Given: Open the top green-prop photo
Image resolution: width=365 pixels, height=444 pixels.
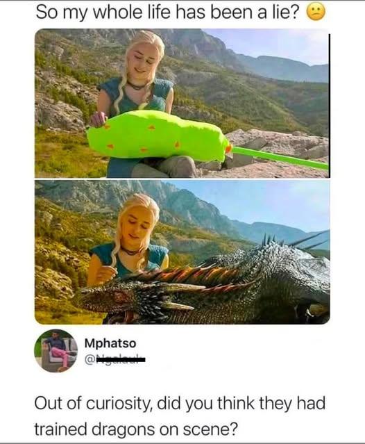Looking at the screenshot, I should 182,103.
